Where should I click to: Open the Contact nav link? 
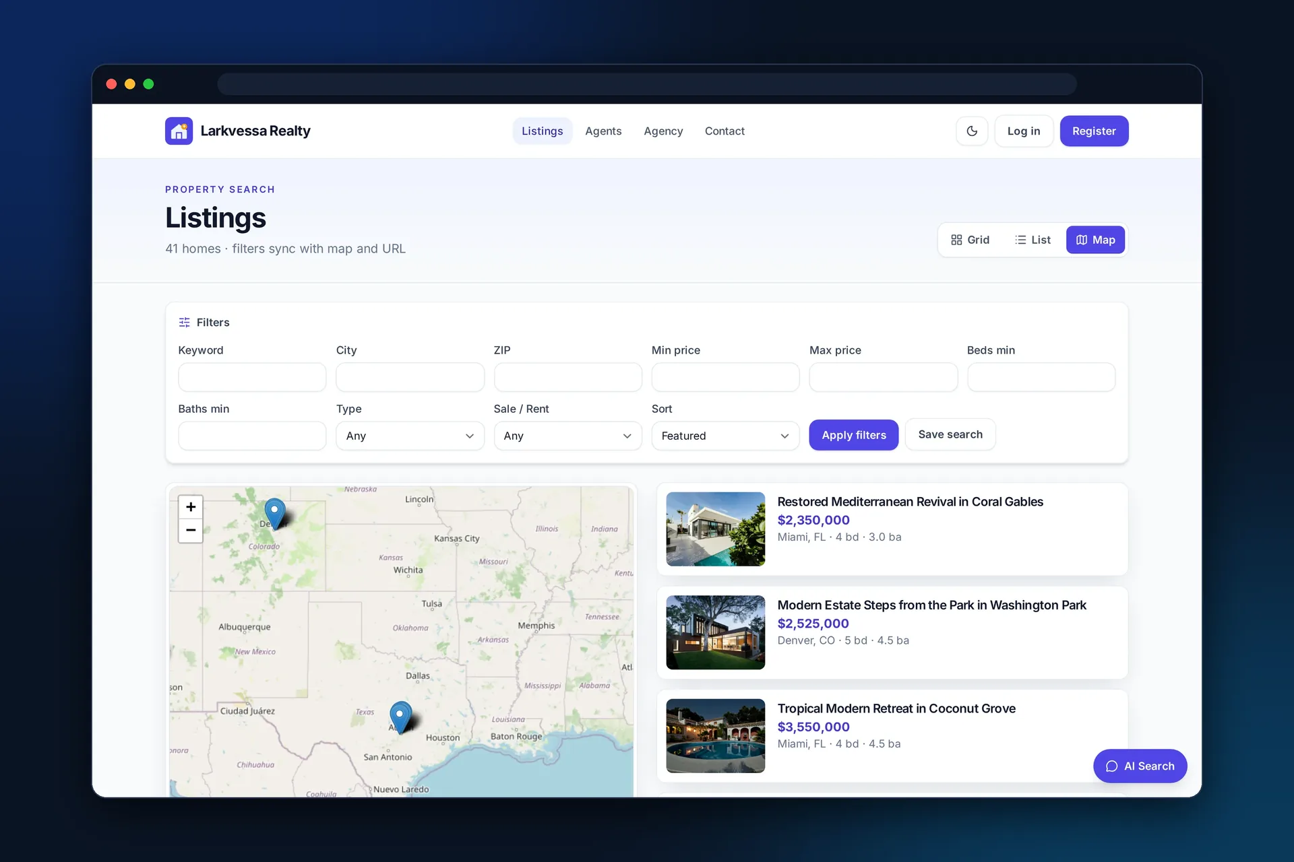pos(725,131)
